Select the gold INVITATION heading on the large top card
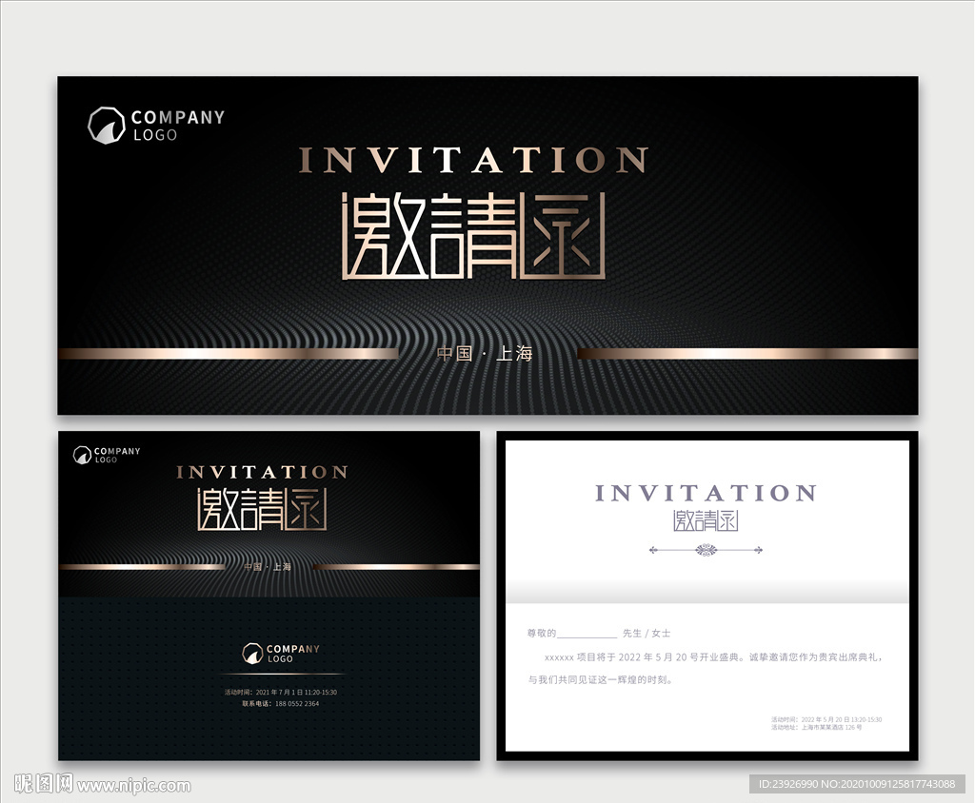The width and height of the screenshot is (975, 803). 474,160
